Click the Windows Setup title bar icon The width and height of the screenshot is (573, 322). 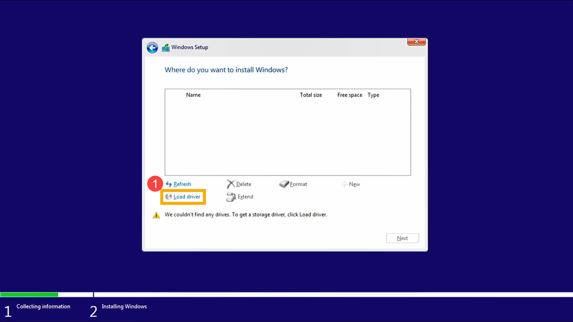[x=166, y=48]
